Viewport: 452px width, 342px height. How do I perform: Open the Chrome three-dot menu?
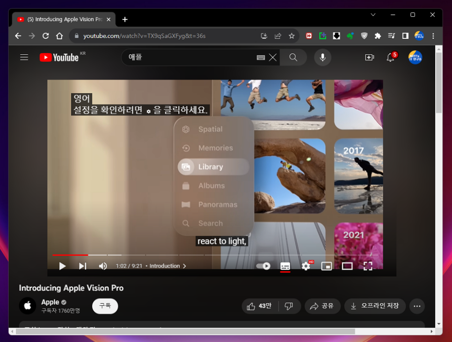[433, 36]
